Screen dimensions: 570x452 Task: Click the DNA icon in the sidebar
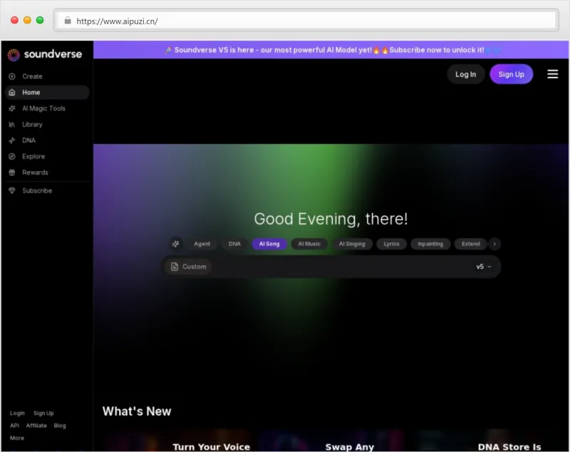[x=12, y=140]
